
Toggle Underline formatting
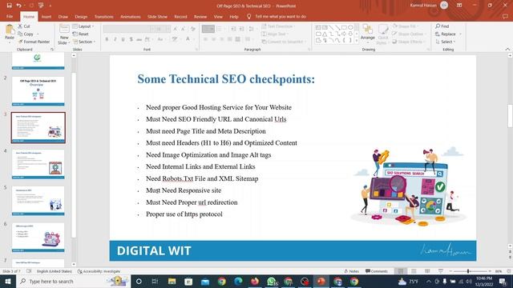click(x=123, y=39)
